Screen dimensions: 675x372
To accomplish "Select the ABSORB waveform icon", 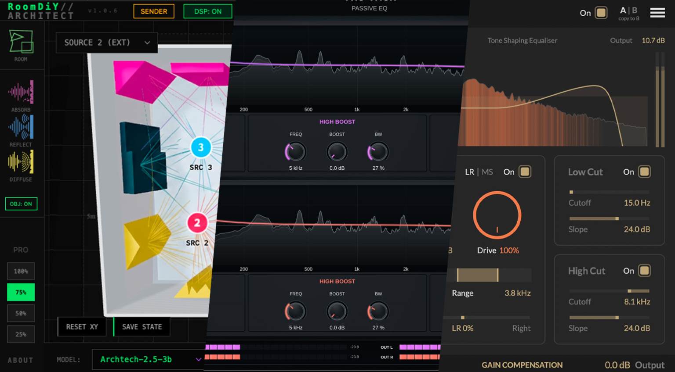I will pos(21,92).
